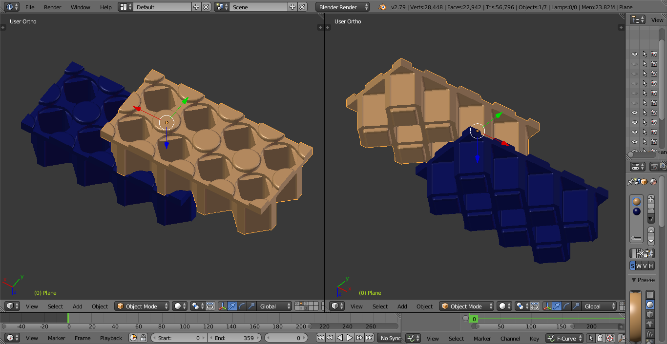Open the File menu

point(30,7)
